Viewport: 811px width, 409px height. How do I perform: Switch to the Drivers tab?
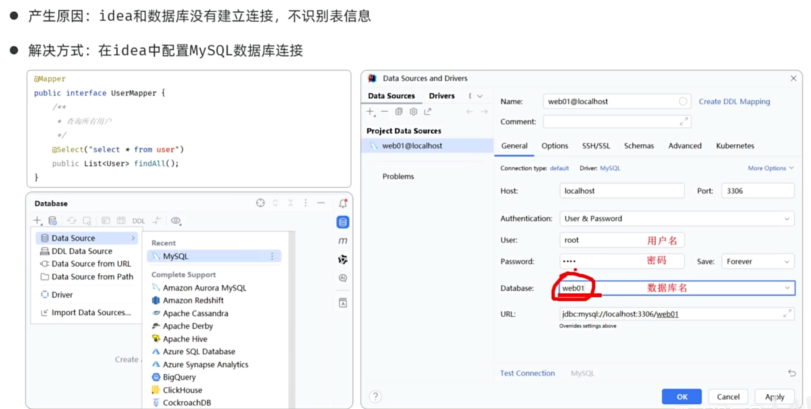(x=441, y=96)
